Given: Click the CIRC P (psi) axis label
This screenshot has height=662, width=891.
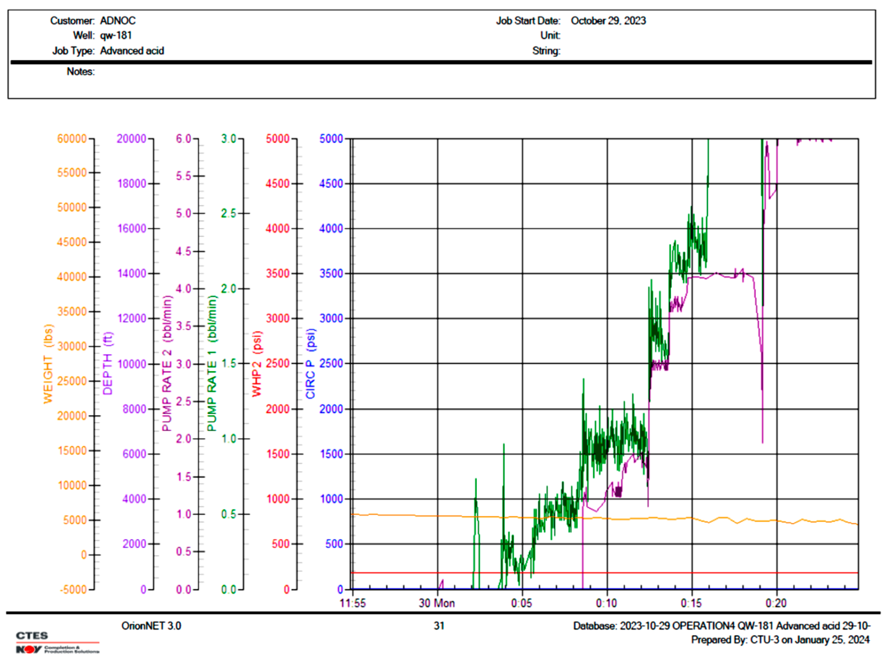Looking at the screenshot, I should [310, 364].
